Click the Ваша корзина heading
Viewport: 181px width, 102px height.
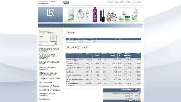(x=76, y=47)
